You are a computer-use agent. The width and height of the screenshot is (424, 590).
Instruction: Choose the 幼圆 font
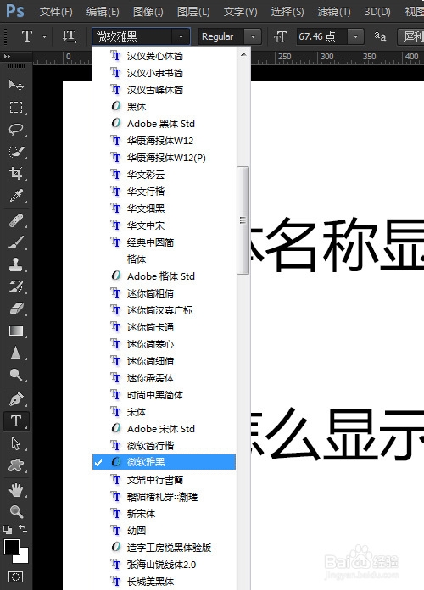pyautogui.click(x=165, y=531)
